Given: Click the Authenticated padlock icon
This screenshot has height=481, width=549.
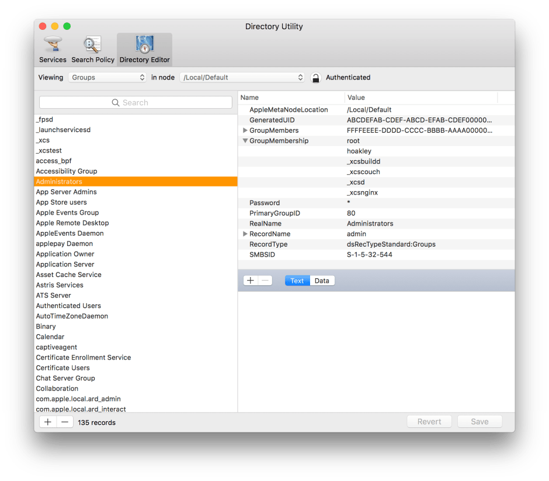Looking at the screenshot, I should tap(315, 78).
